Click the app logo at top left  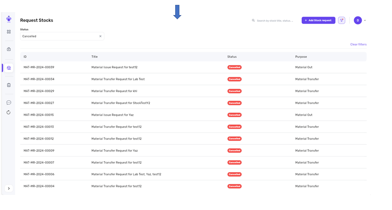pos(9,19)
